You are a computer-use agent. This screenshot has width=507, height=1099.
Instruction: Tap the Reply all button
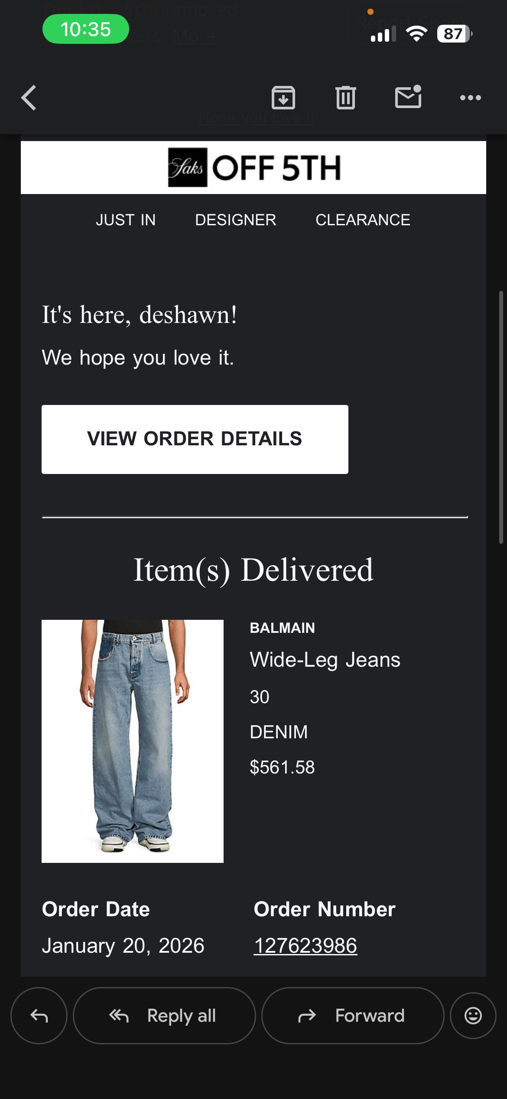point(164,1016)
